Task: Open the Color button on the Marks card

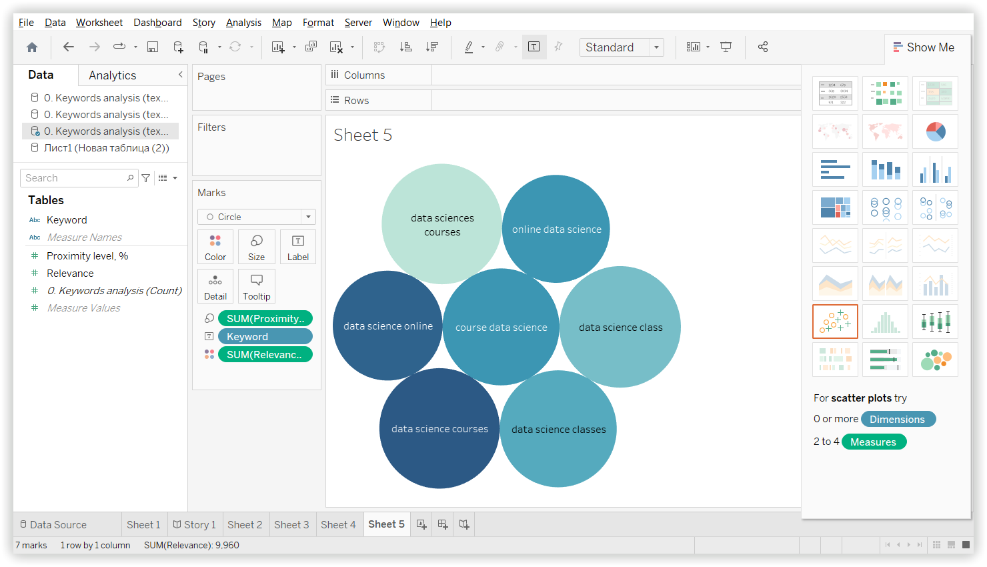Action: point(215,247)
